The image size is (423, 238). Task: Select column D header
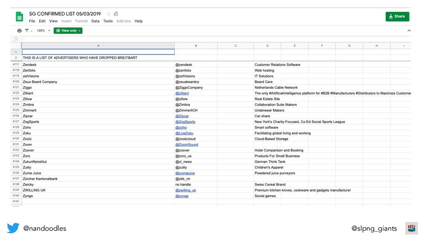tap(267, 46)
